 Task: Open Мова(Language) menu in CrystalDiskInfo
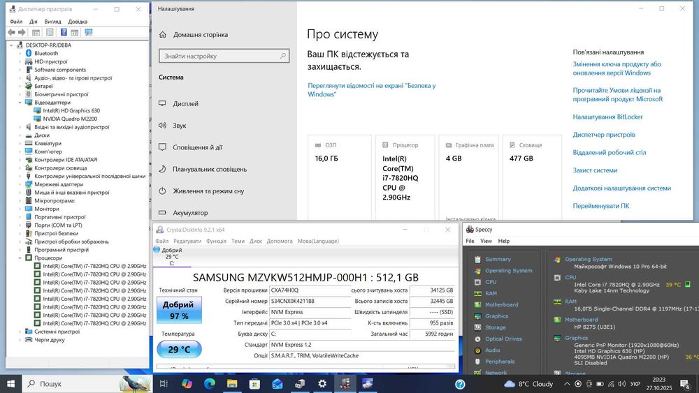318,241
